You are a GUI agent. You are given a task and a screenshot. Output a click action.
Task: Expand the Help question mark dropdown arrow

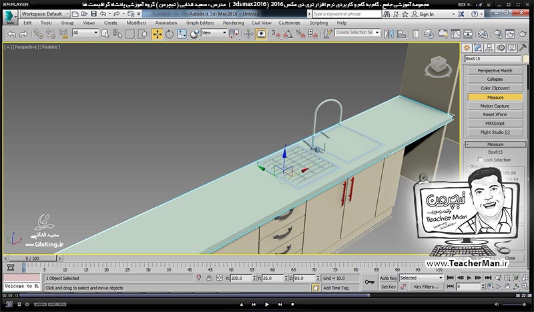481,14
